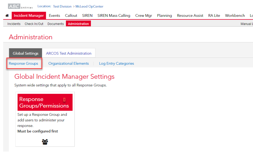Click the people group icon on card

tap(45, 142)
